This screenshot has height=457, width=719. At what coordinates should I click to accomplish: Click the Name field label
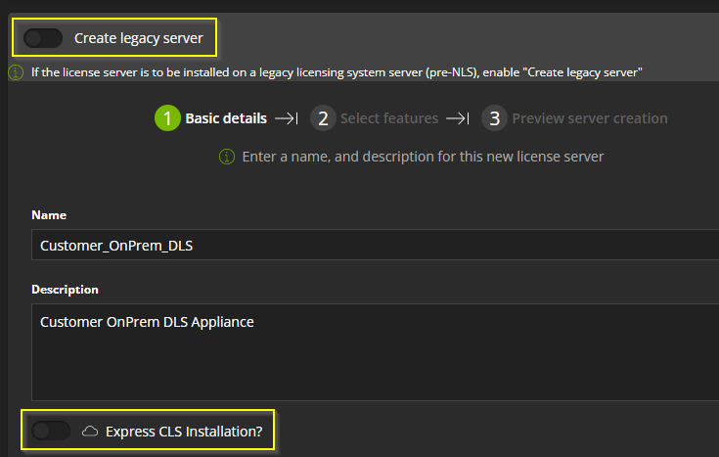tap(49, 215)
